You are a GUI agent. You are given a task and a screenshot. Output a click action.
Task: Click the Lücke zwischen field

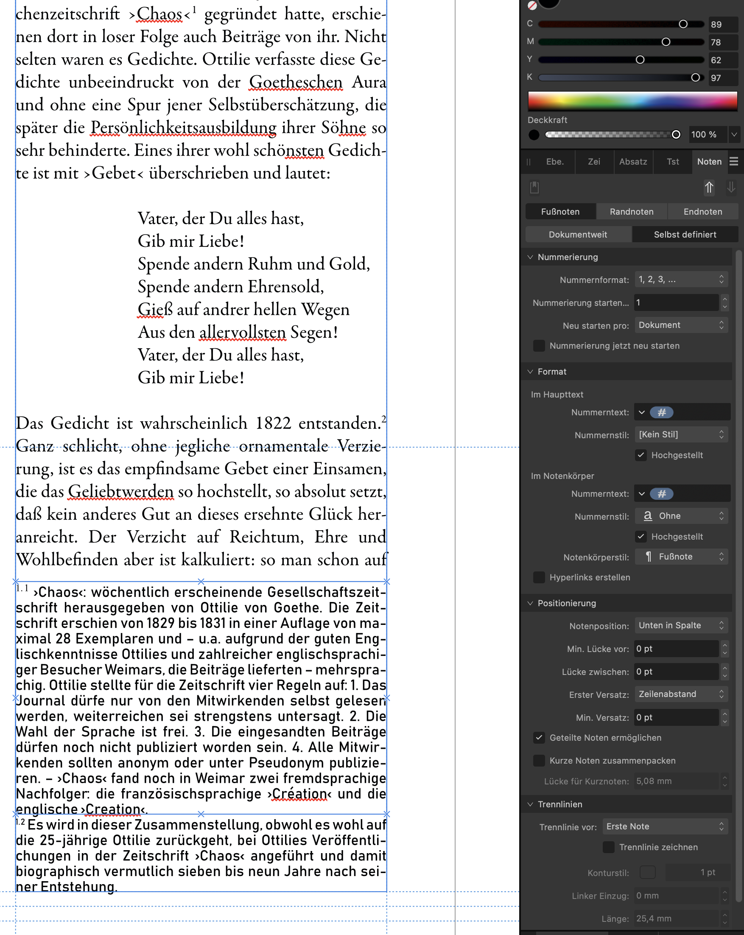coord(676,671)
